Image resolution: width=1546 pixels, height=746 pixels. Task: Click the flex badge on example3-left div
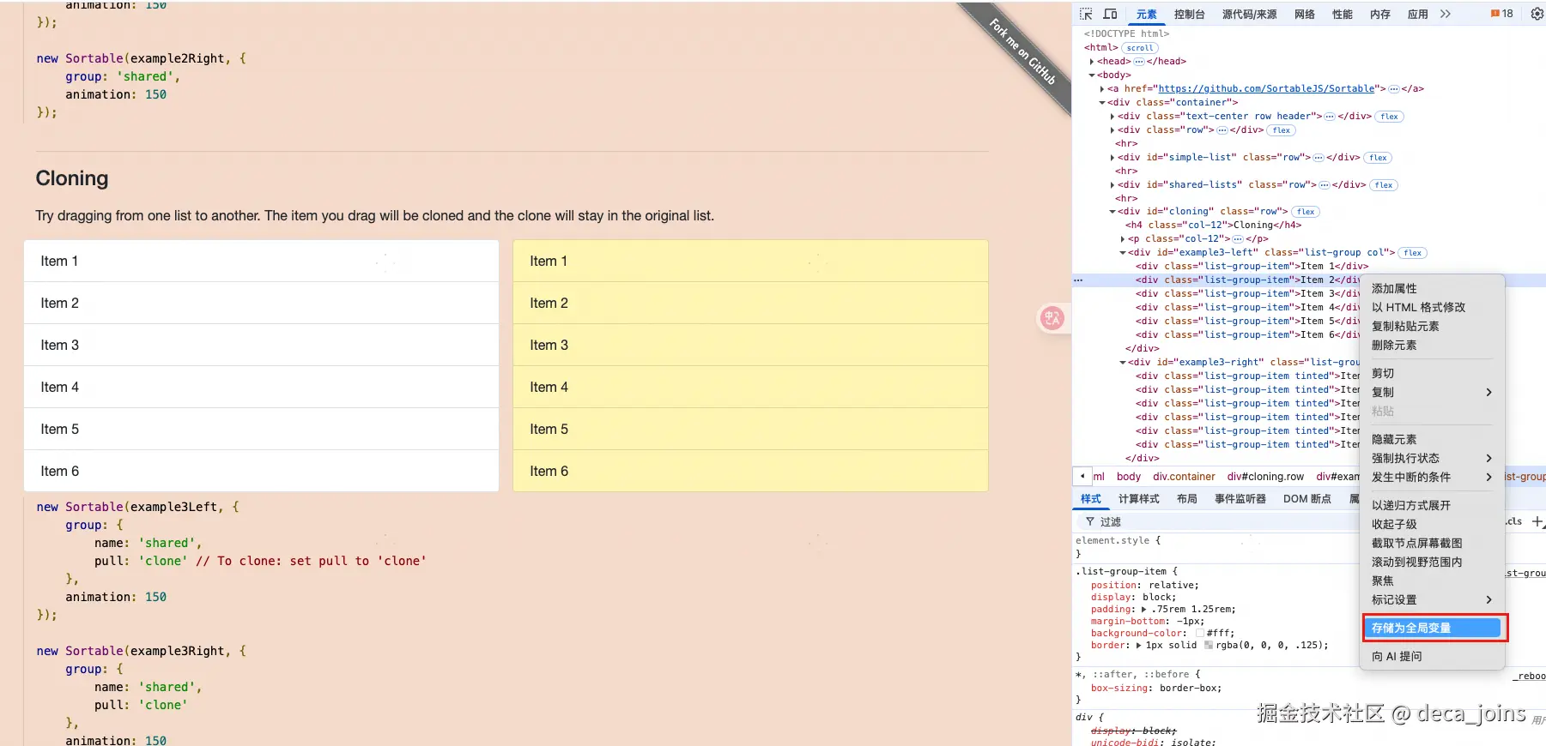click(x=1413, y=253)
